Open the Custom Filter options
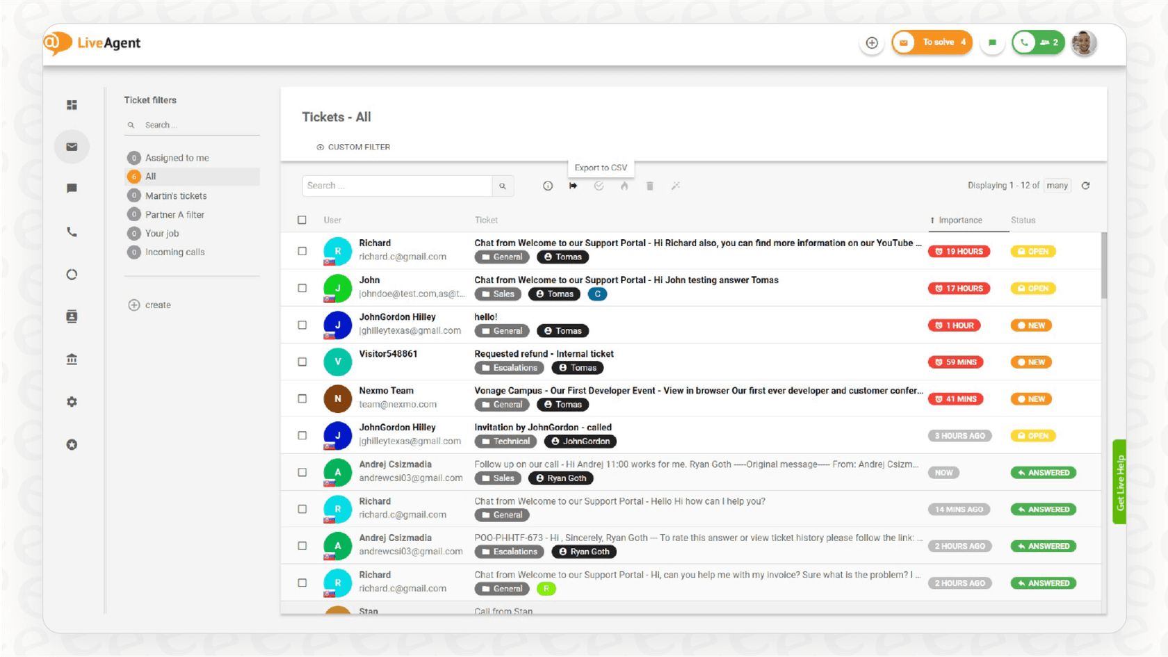1168x657 pixels. pos(352,147)
